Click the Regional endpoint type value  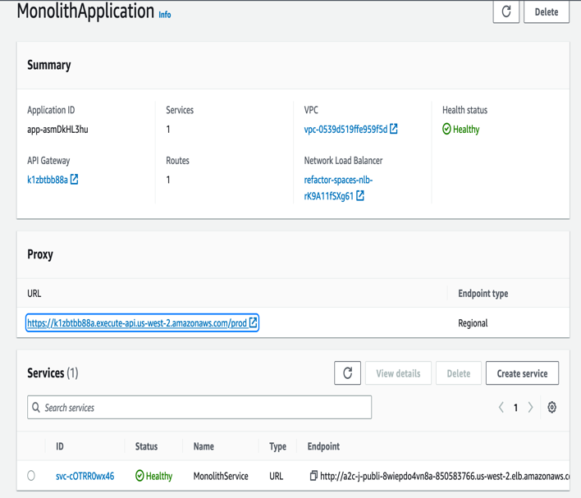pos(473,323)
